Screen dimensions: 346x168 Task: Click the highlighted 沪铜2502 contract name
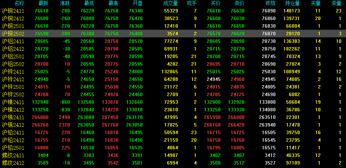tap(13, 34)
